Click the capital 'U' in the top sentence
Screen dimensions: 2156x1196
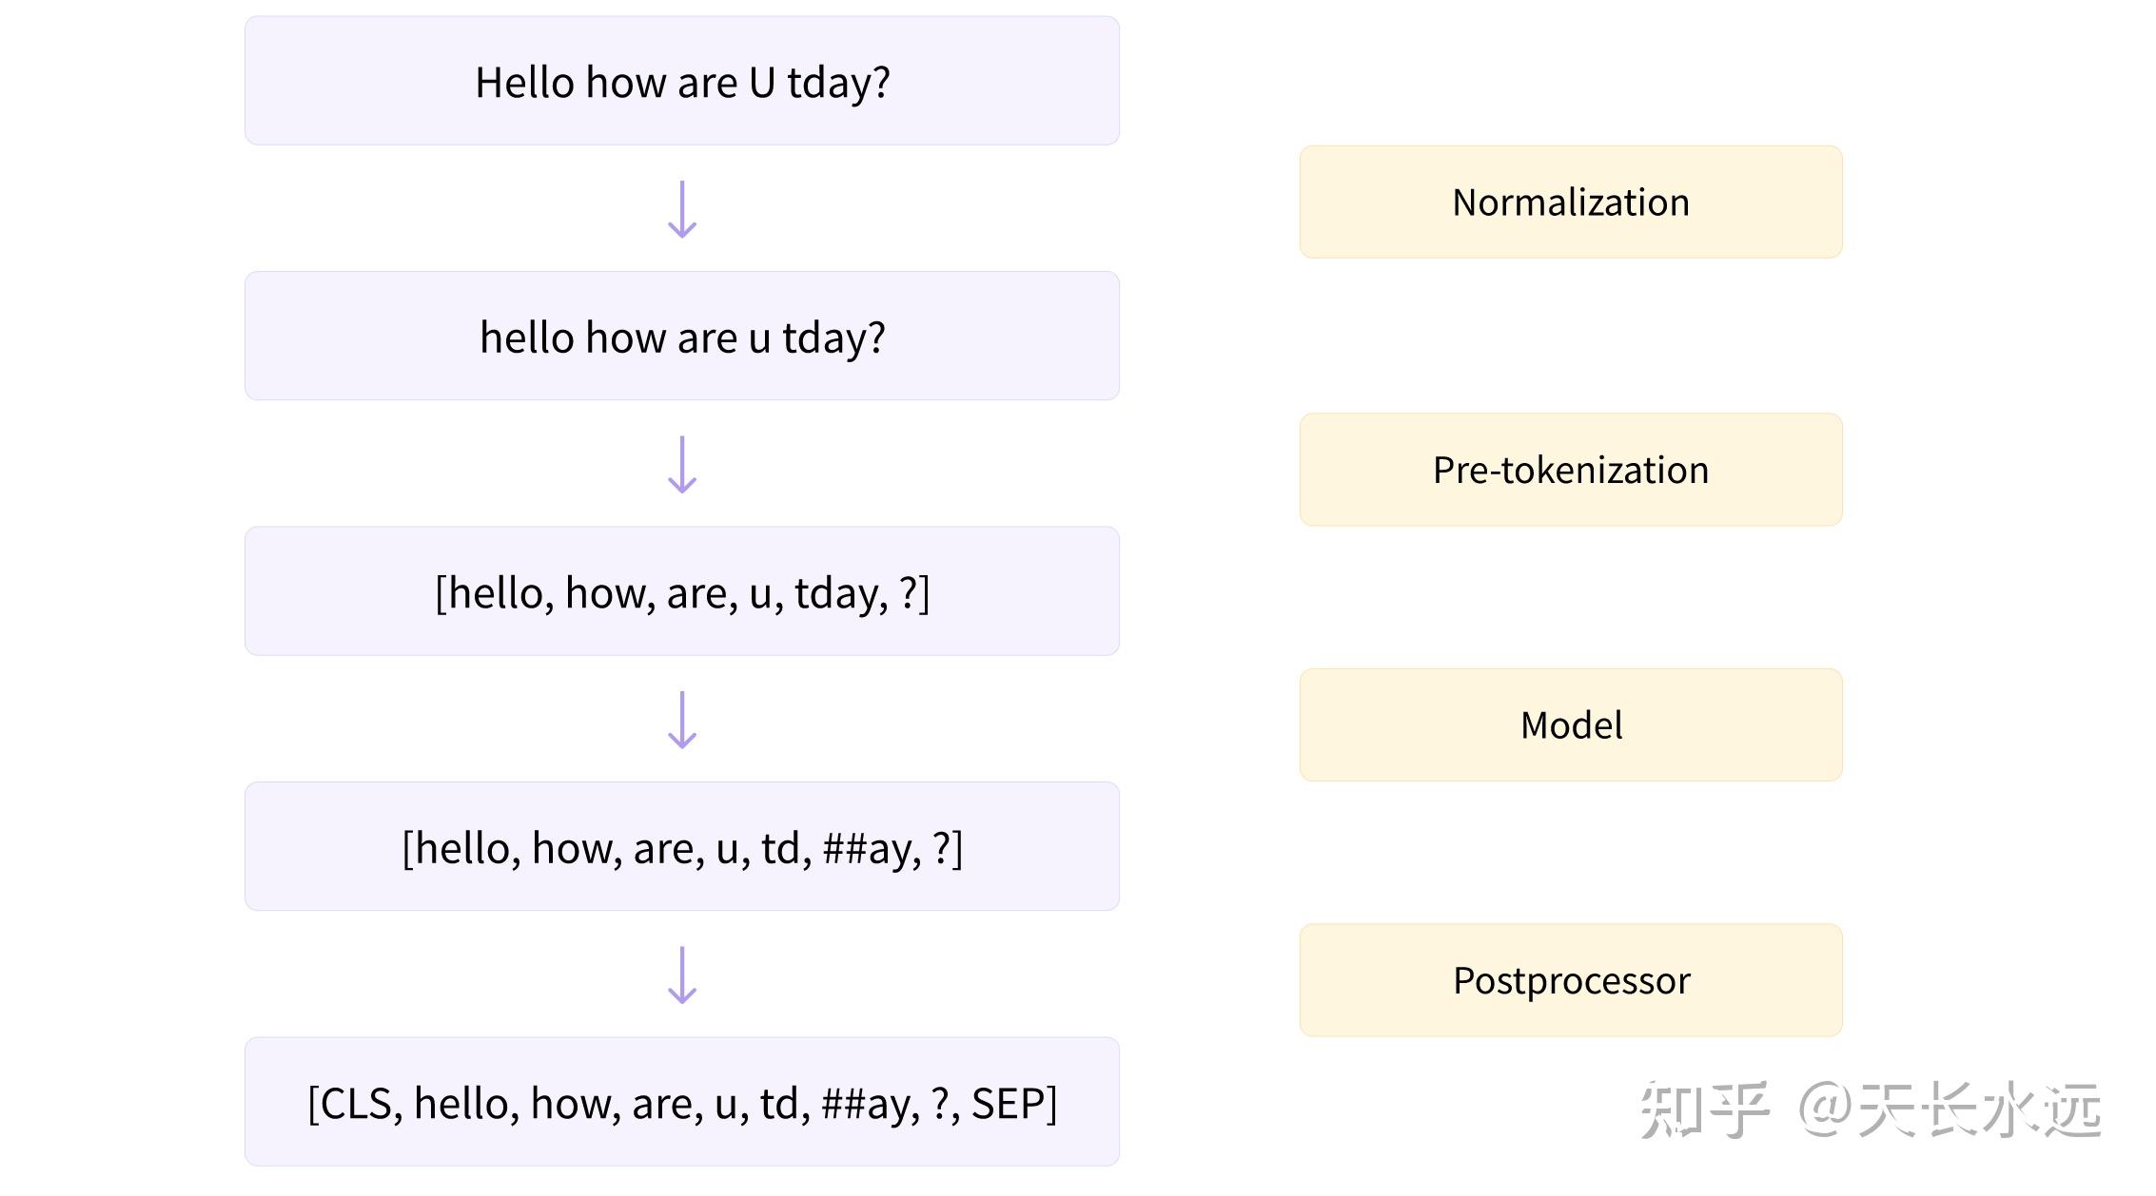[x=762, y=83]
